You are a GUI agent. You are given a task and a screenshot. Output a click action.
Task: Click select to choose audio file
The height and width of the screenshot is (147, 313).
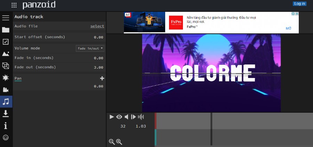click(x=97, y=26)
